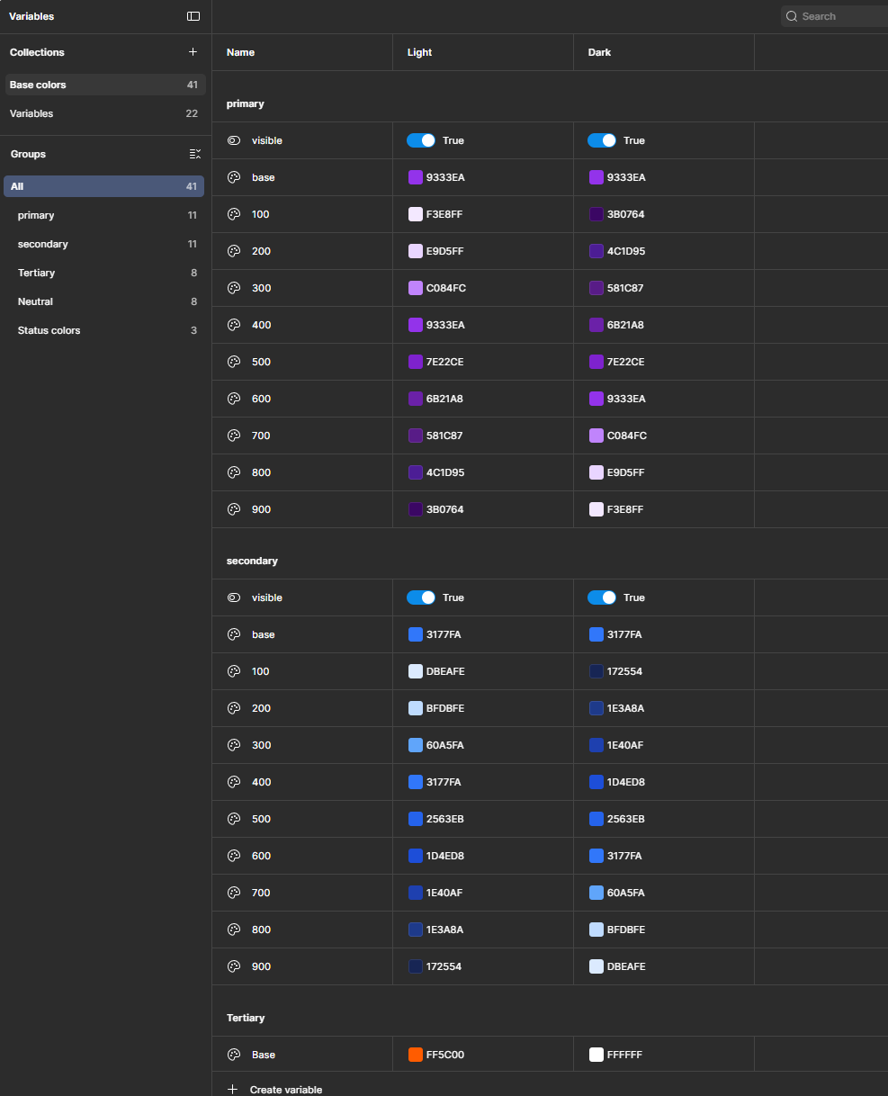Click the plus icon to add a collection
Image resolution: width=888 pixels, height=1096 pixels.
click(x=193, y=51)
